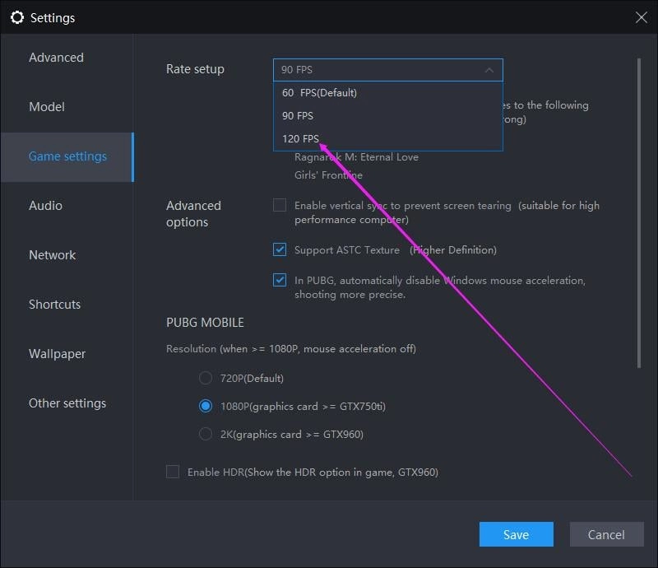The width and height of the screenshot is (658, 568).
Task: Choose 2K resolution radio button
Action: click(x=206, y=434)
